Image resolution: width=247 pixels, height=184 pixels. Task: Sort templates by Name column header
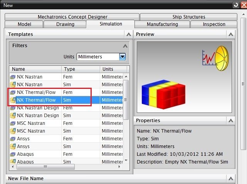[35, 69]
